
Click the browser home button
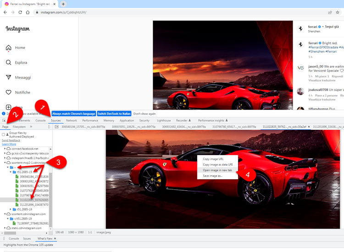pyautogui.click(x=28, y=12)
